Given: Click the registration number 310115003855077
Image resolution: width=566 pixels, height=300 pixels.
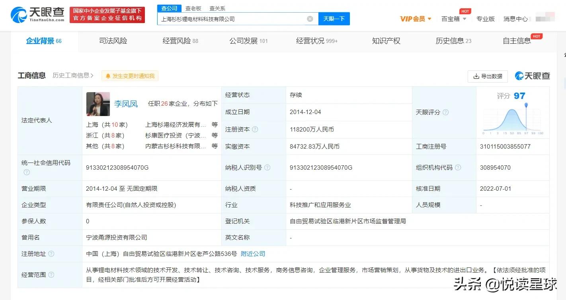Looking at the screenshot, I should (x=505, y=146).
